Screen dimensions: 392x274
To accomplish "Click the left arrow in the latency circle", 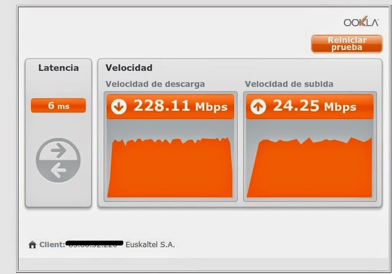I will [58, 170].
